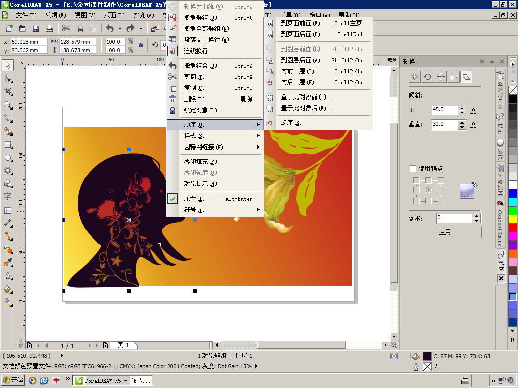This screenshot has height=388, width=518.
Task: Select the Rectangle tool
Action: pos(8,145)
